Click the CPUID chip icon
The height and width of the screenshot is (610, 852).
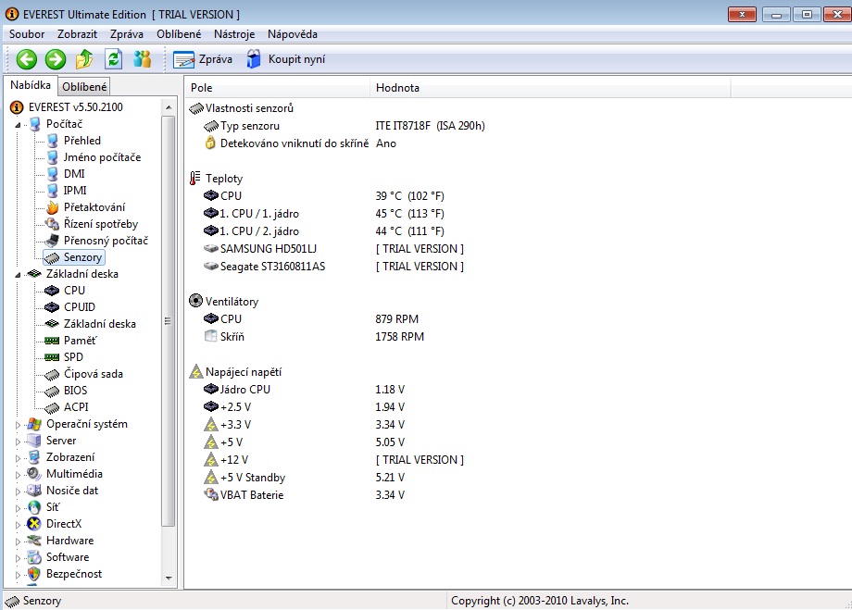pyautogui.click(x=52, y=307)
